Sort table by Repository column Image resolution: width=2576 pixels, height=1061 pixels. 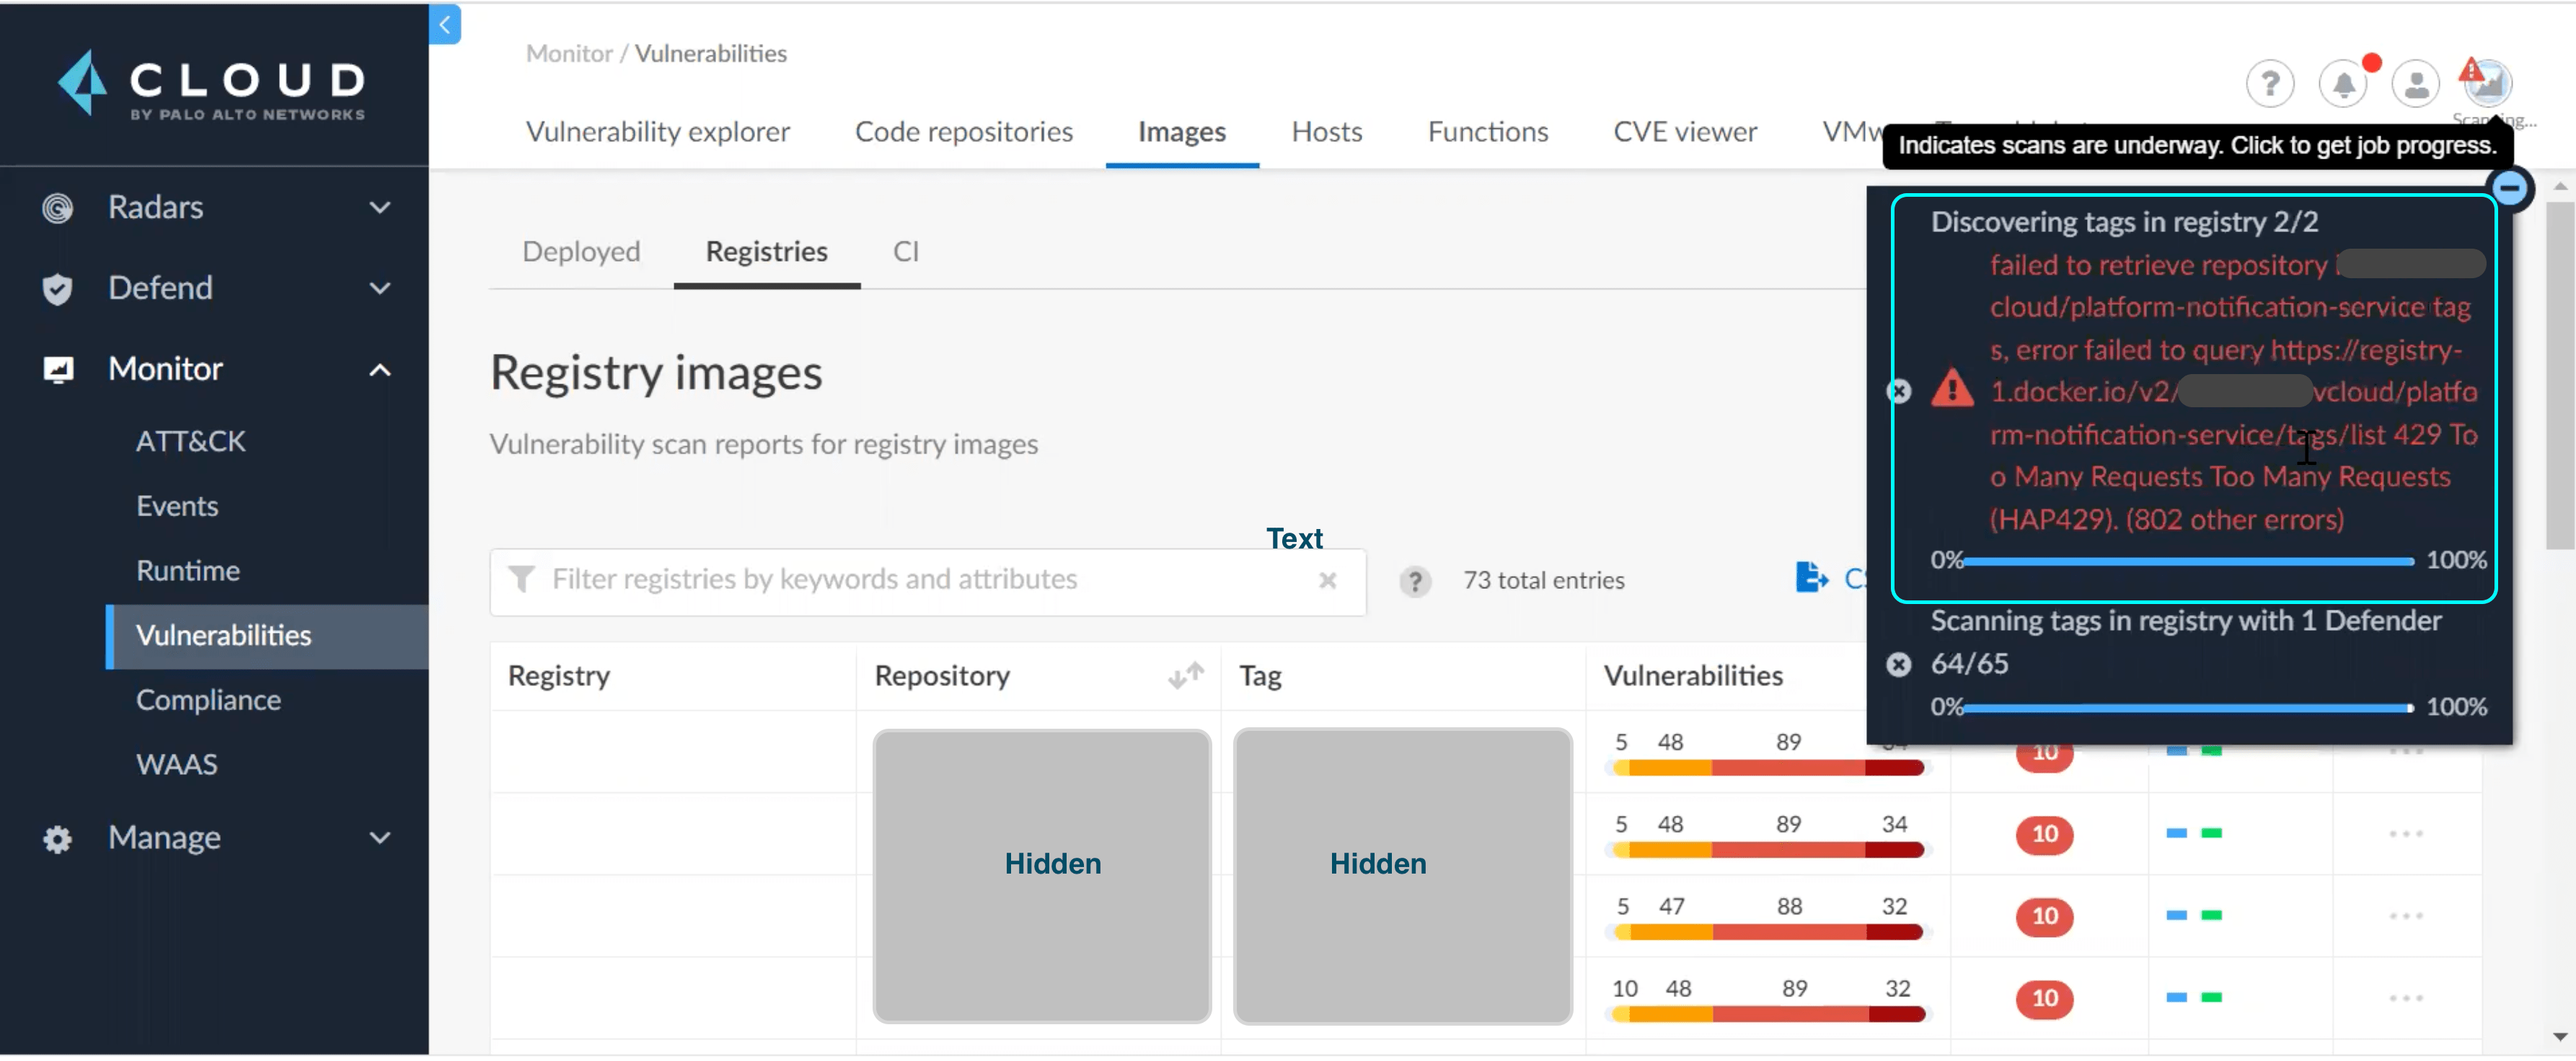pos(1185,676)
